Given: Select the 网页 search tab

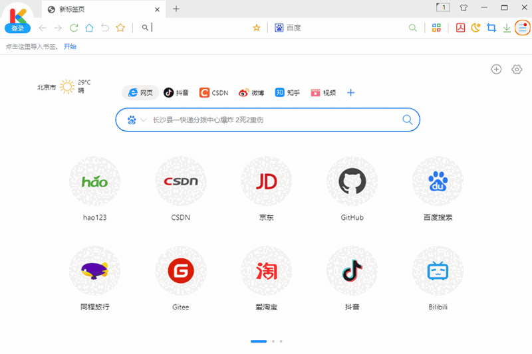Looking at the screenshot, I should pos(140,92).
